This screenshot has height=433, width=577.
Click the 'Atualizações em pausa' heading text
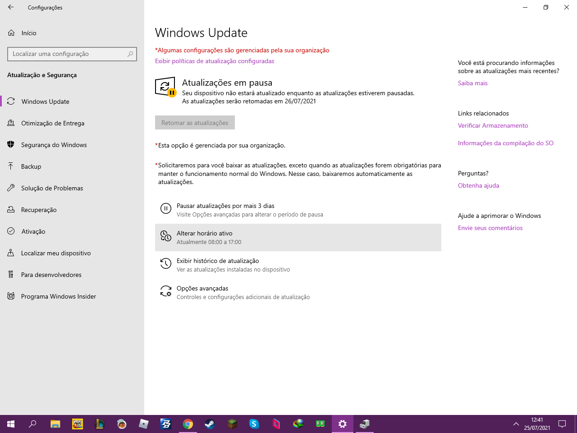tap(227, 83)
